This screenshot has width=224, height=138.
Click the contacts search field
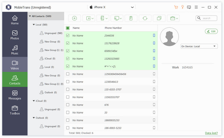206,18
